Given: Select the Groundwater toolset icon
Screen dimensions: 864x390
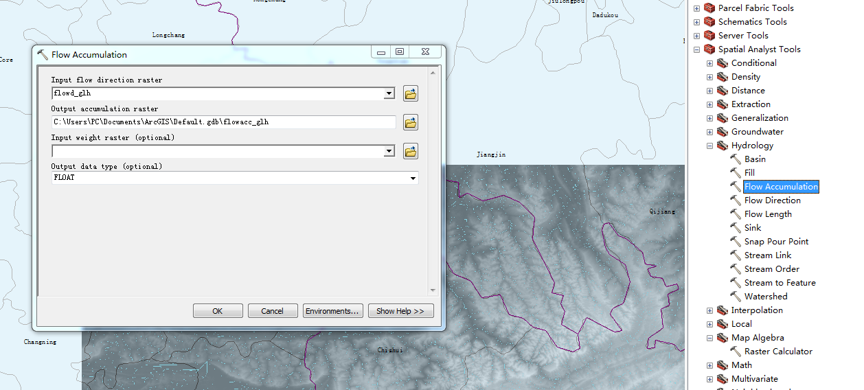Looking at the screenshot, I should [x=723, y=132].
